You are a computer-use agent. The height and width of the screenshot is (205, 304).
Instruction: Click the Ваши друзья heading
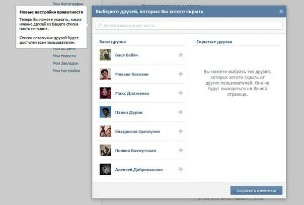tap(112, 42)
